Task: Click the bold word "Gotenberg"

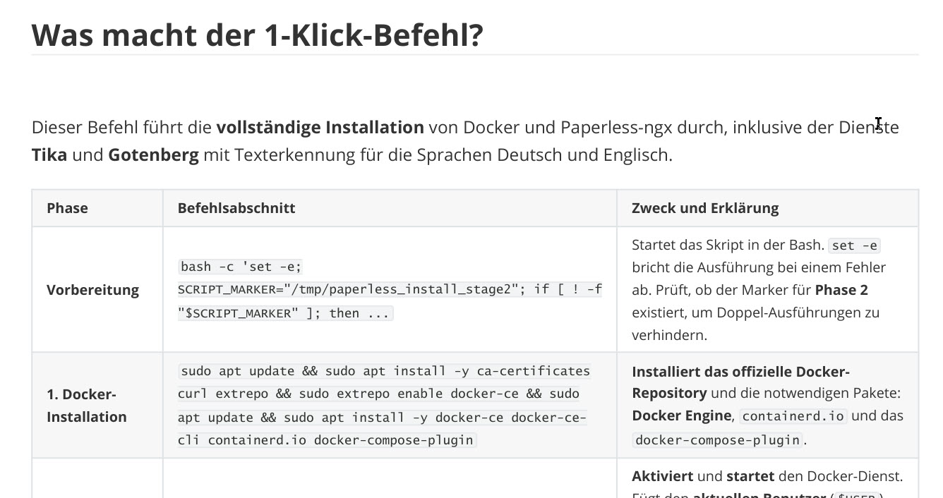Action: tap(153, 155)
